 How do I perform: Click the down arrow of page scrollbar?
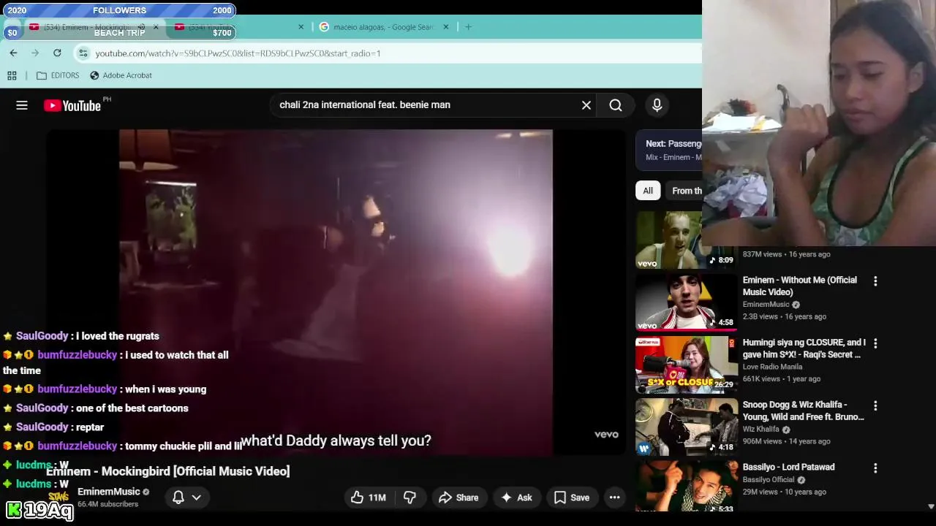pos(931,506)
